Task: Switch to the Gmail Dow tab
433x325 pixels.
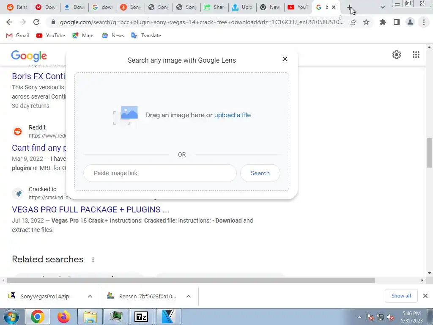Action: (x=46, y=7)
